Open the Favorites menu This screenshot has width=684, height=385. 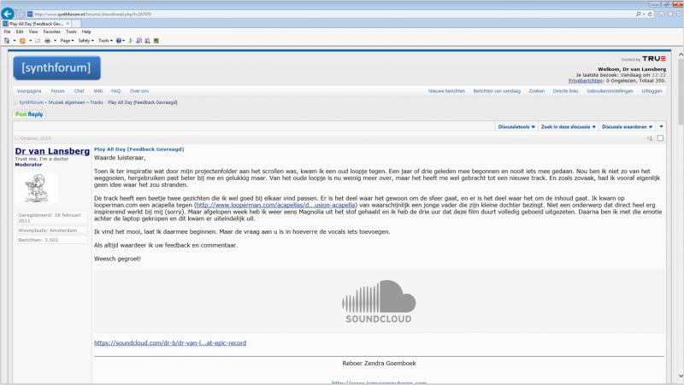pos(52,32)
